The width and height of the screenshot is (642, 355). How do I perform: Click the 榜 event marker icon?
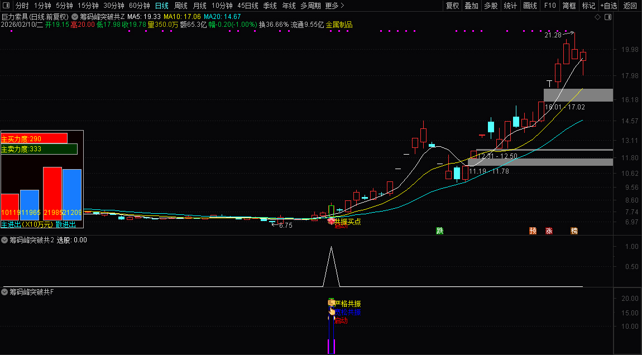pos(574,231)
